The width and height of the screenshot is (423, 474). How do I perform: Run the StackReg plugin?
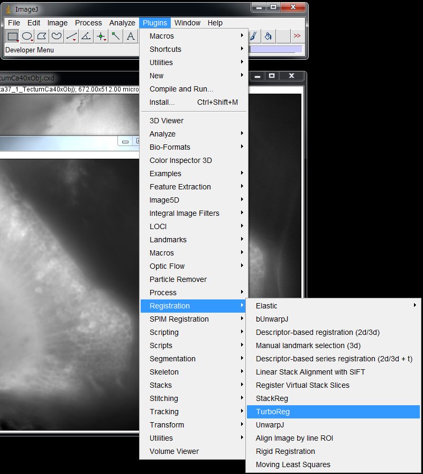click(334, 398)
